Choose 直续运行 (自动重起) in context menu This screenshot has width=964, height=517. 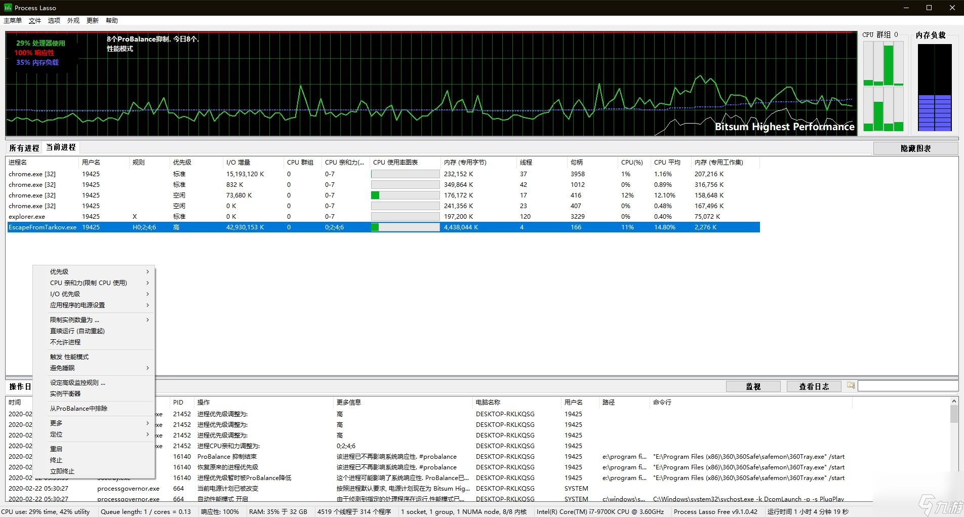tap(94, 331)
